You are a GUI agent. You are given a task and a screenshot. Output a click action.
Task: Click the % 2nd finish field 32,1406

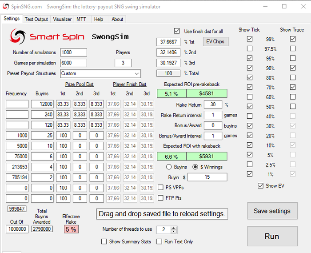point(168,52)
